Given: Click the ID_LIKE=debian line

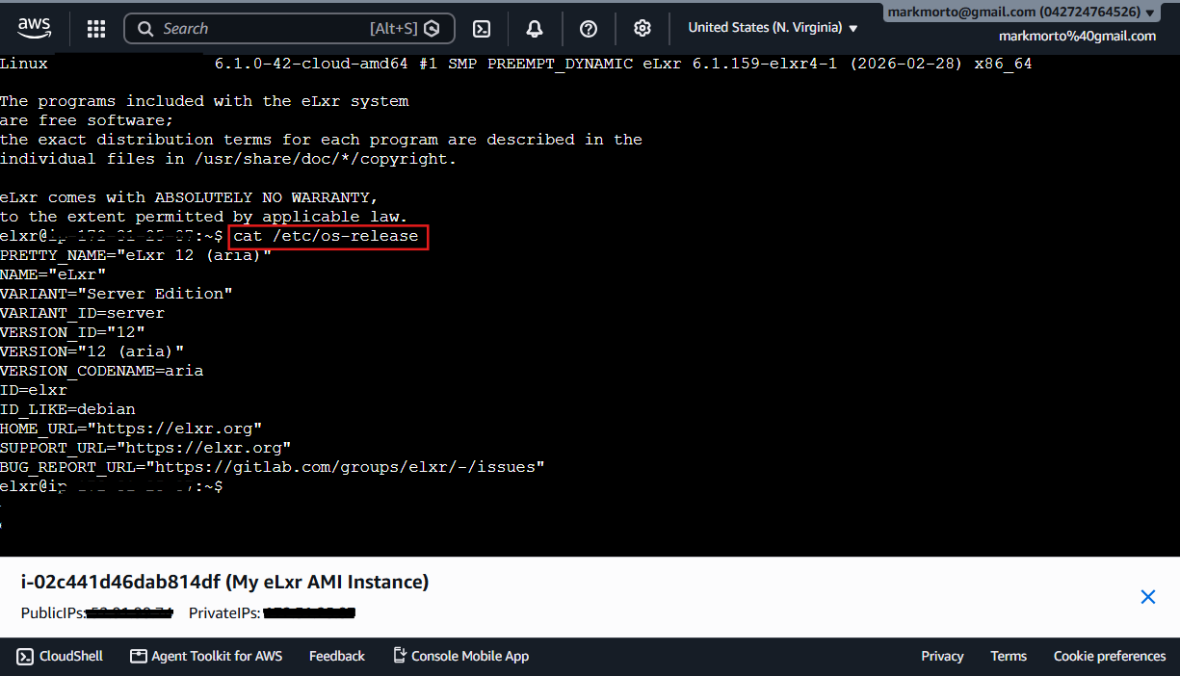Looking at the screenshot, I should [x=67, y=409].
